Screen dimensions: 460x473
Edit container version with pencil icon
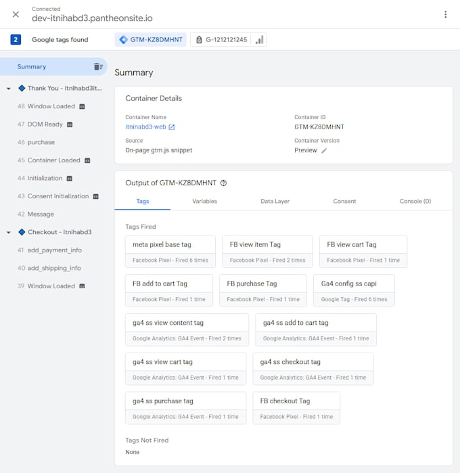pos(324,150)
